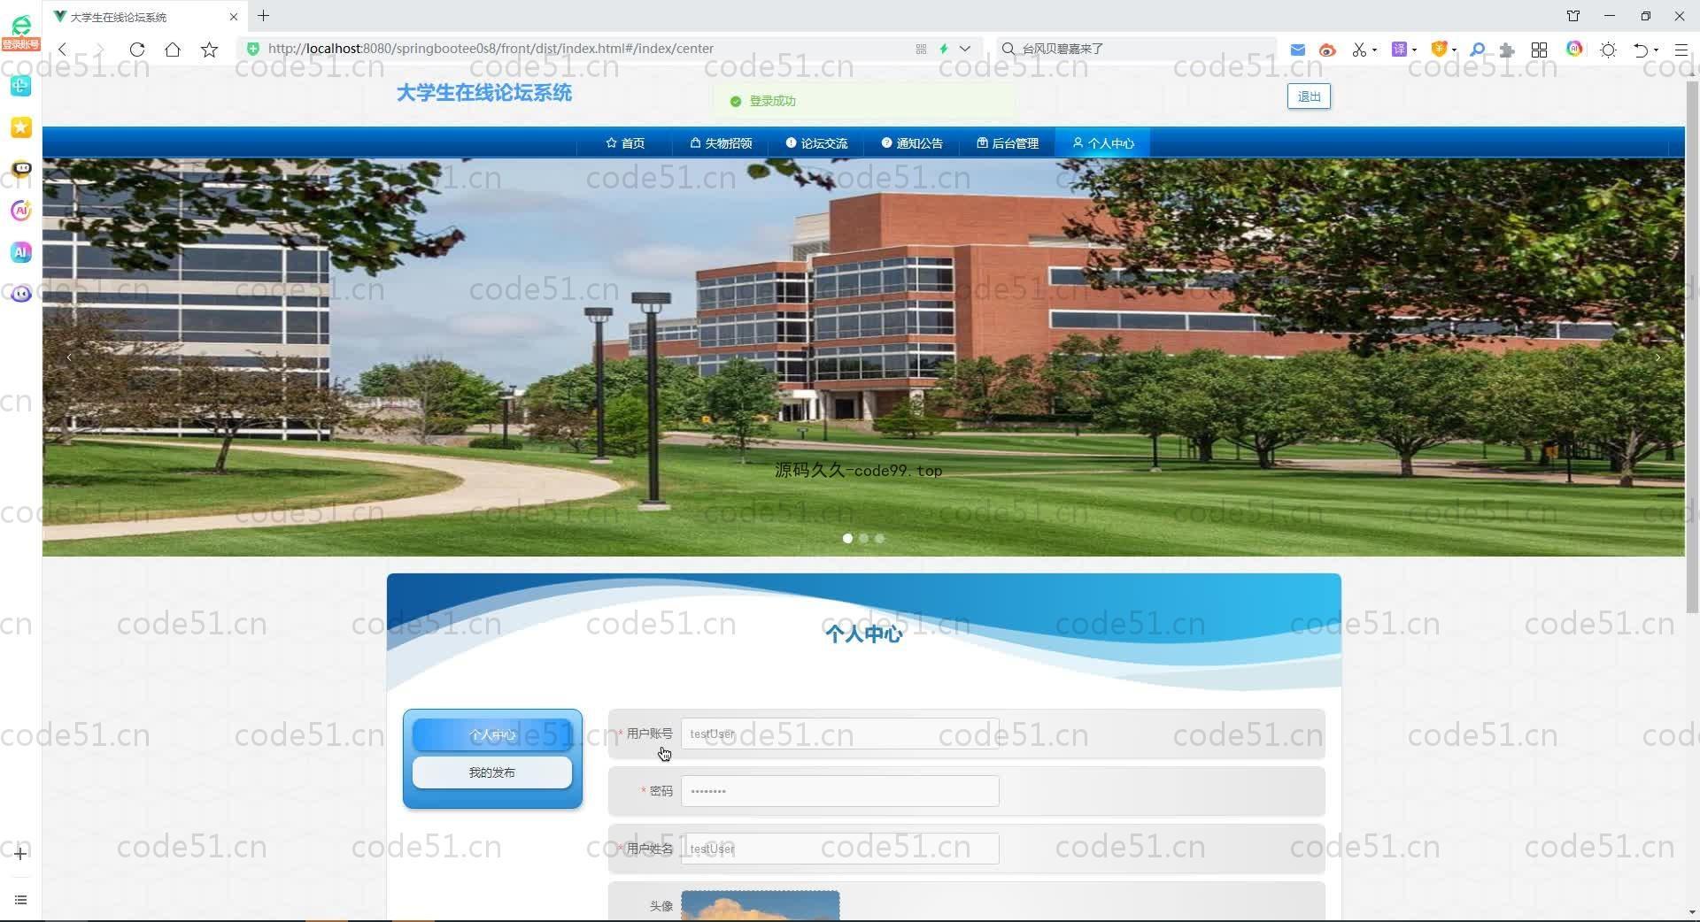Viewport: 1700px width, 922px height.
Task: Click the page vertical scrollbar
Action: [1692, 345]
